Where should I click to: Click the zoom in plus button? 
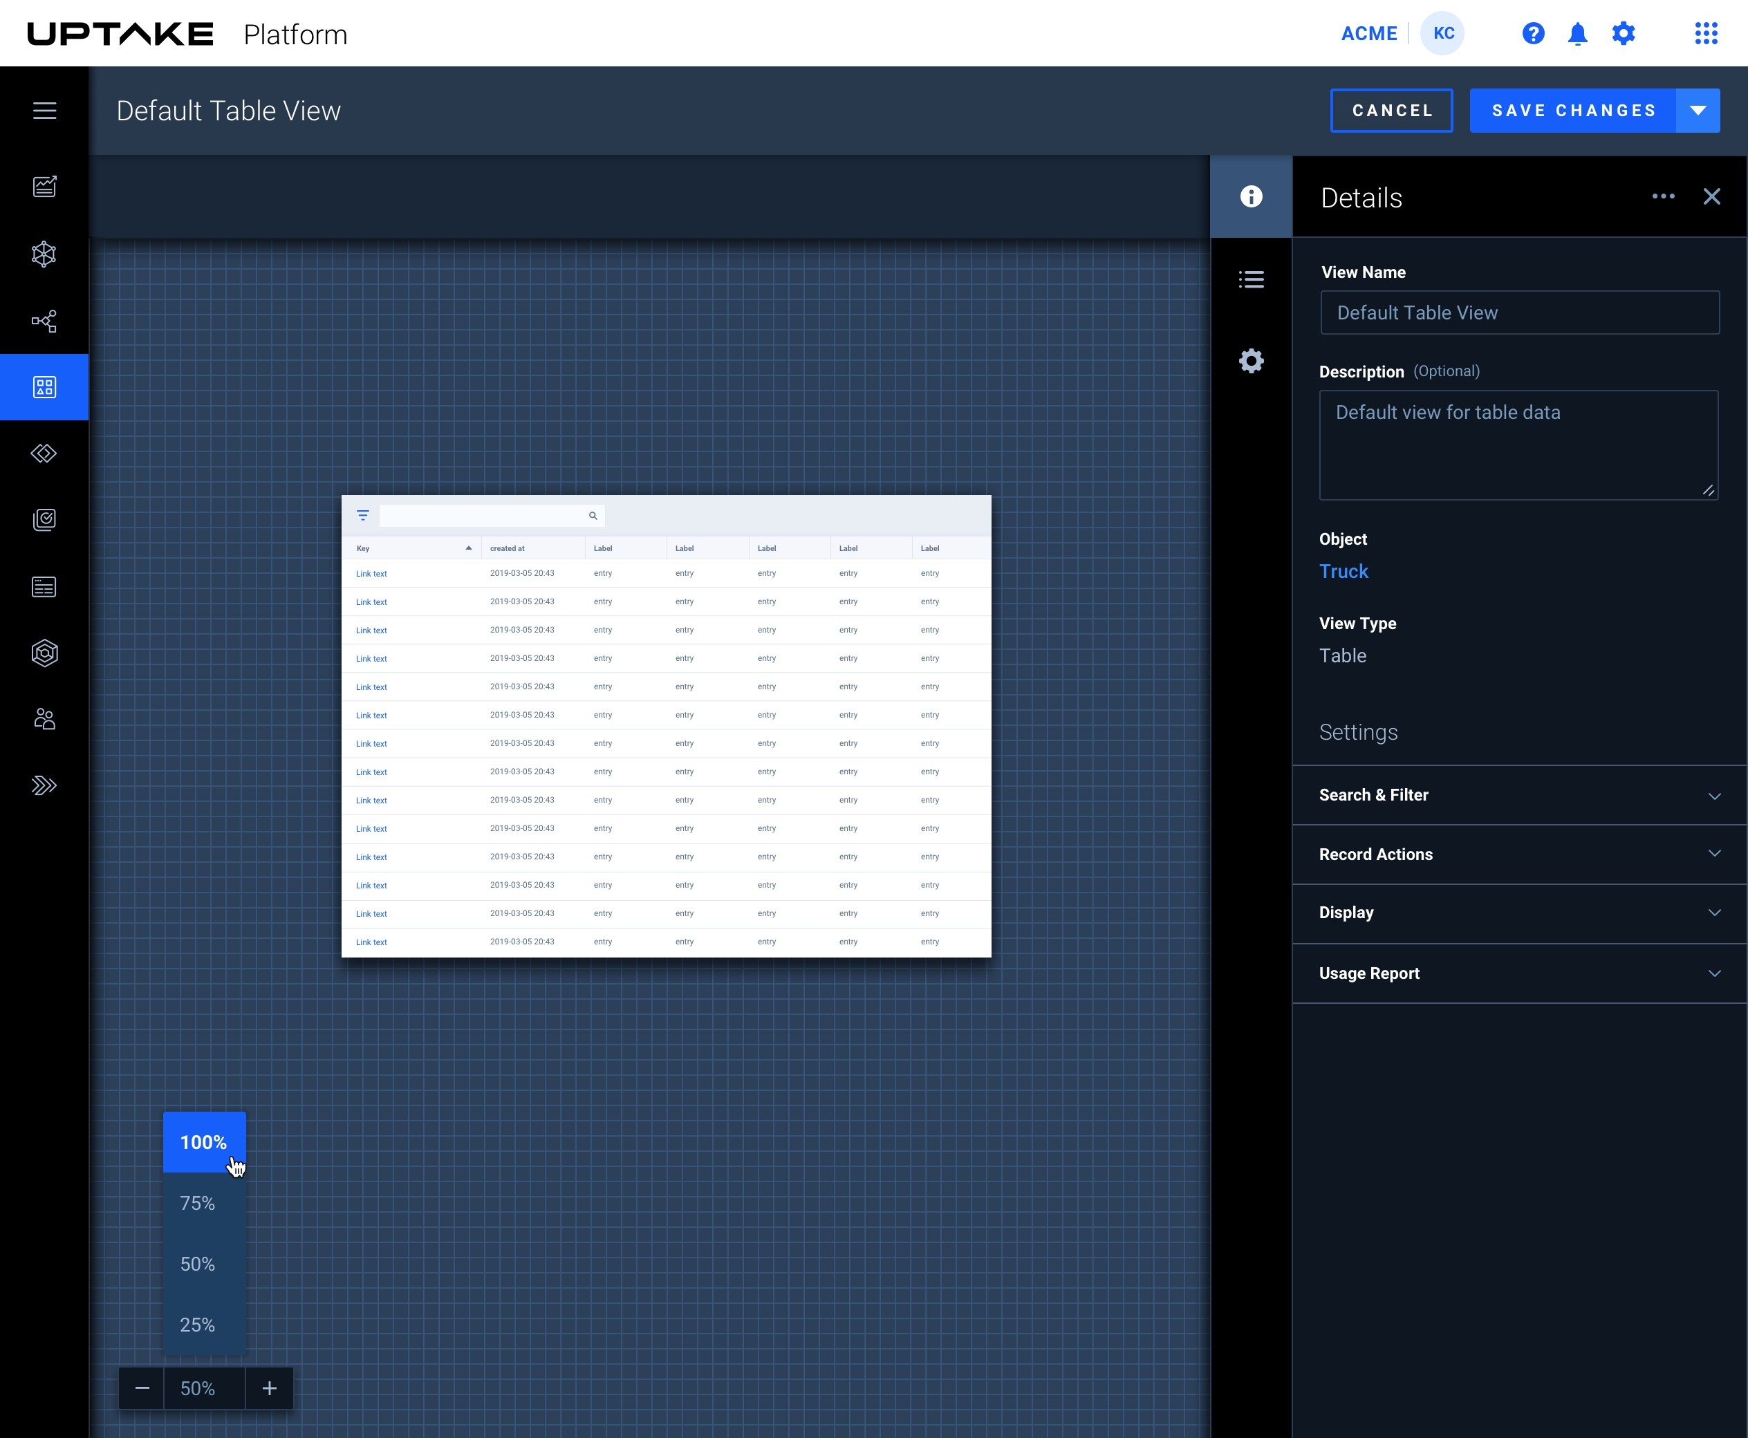[269, 1388]
